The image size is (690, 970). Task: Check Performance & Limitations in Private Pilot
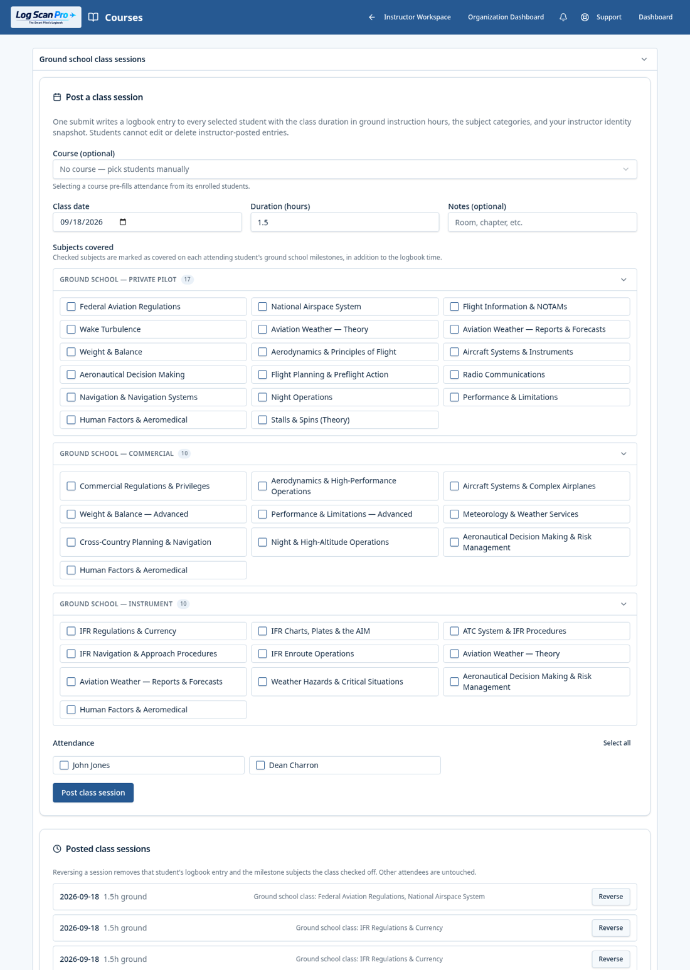(454, 397)
